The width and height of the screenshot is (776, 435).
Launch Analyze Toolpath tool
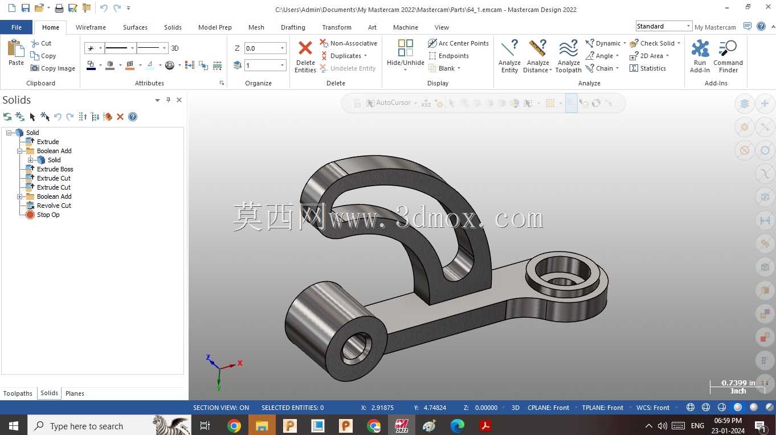pyautogui.click(x=568, y=56)
